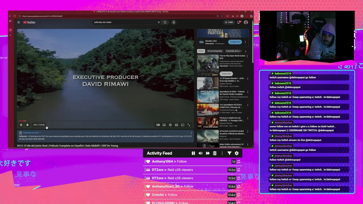Mute alerts in the Activity Feed

pyautogui.click(x=201, y=153)
